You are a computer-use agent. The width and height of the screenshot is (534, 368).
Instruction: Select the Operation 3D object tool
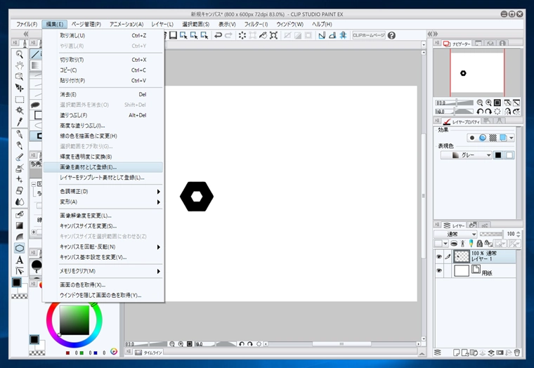pyautogui.click(x=20, y=77)
